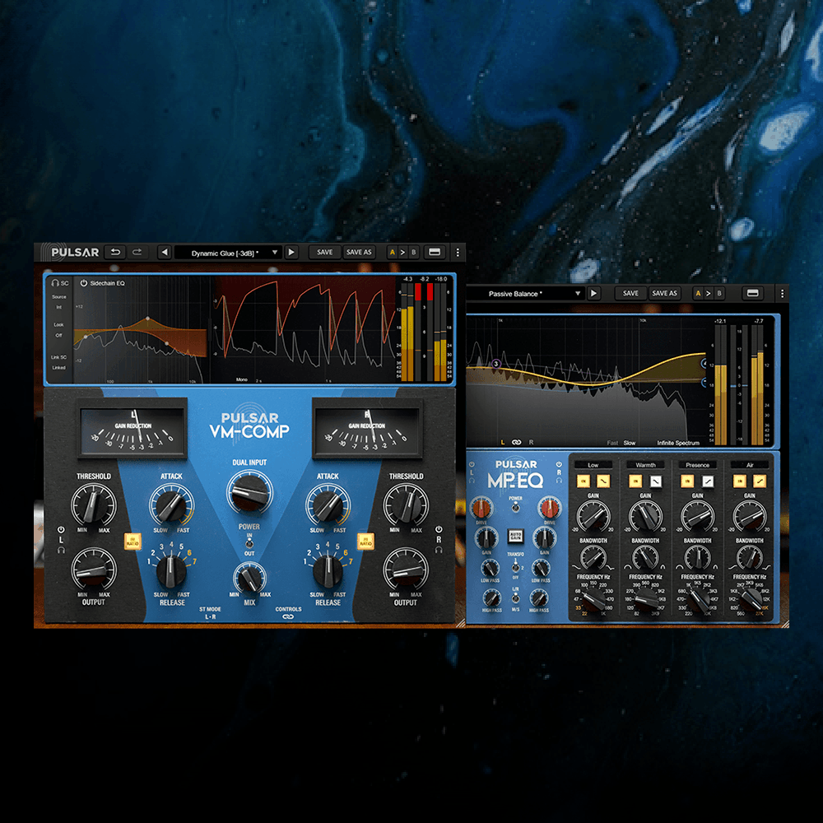Viewport: 823px width, 823px height.
Task: Click SAVE in the VM-Comp toolbar
Action: click(x=325, y=253)
